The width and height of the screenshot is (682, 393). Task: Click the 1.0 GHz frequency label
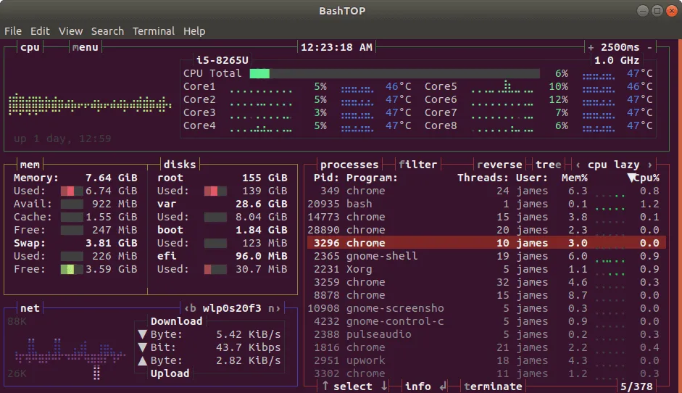tap(617, 60)
